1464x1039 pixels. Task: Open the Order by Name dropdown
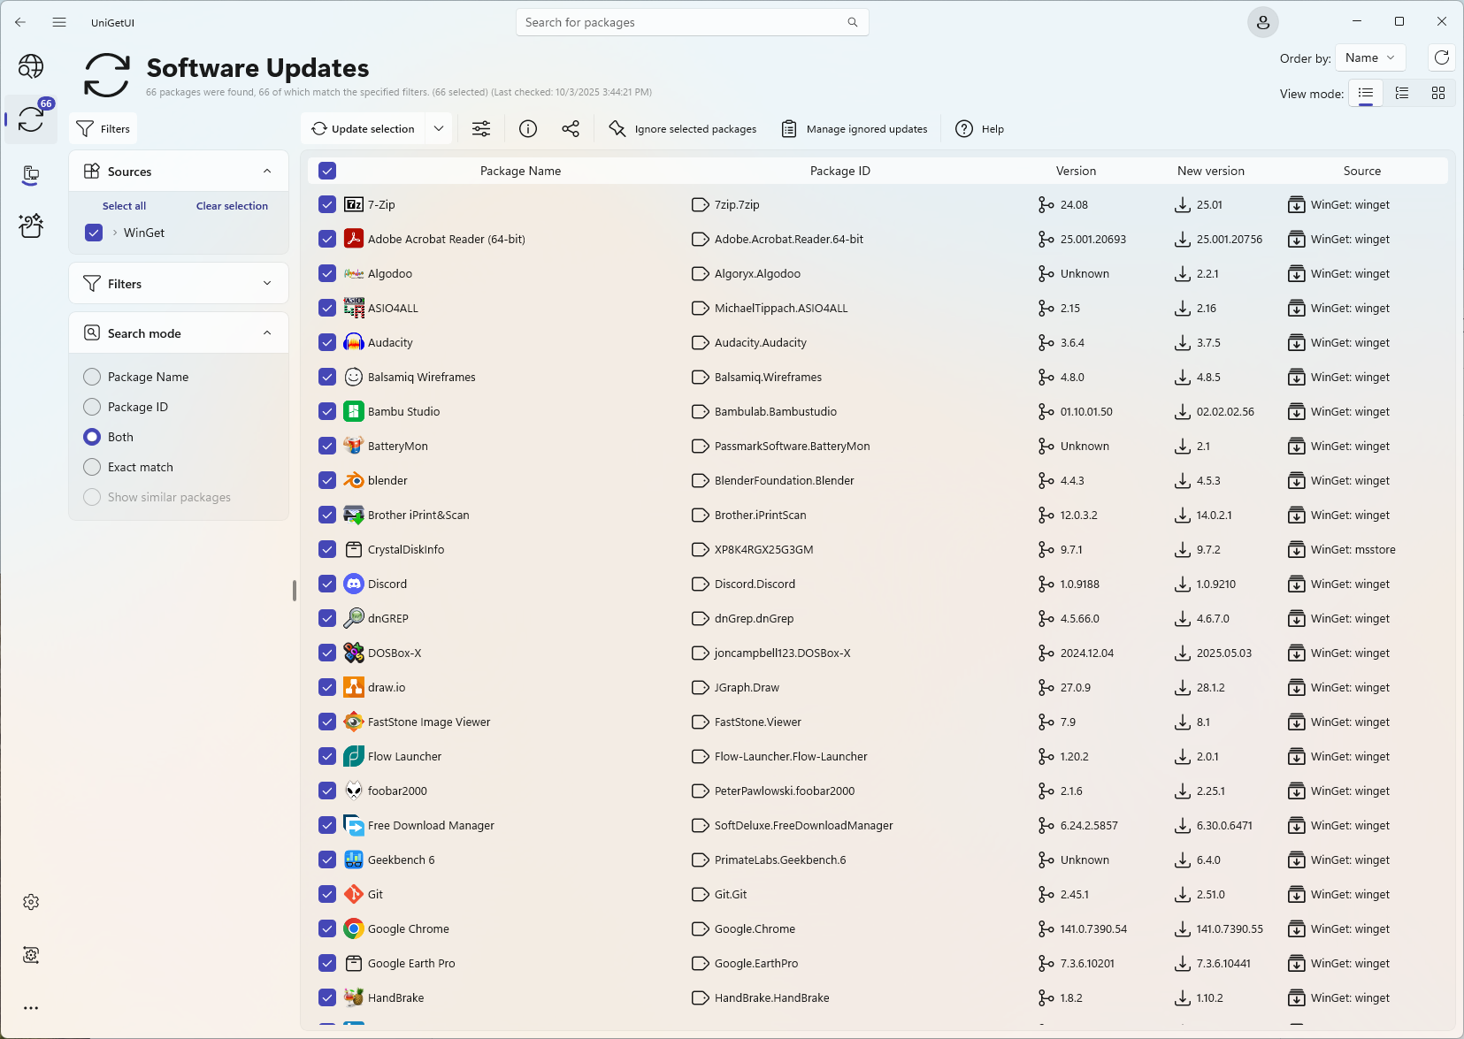point(1370,57)
